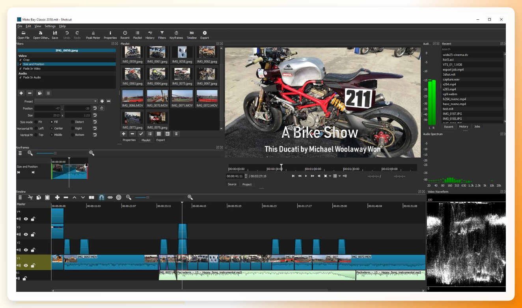The height and width of the screenshot is (308, 522).
Task: Add a filter with the plus button
Action: pos(21,93)
